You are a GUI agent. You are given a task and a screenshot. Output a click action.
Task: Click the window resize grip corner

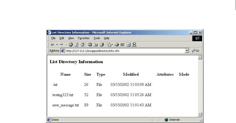[x=201, y=120]
